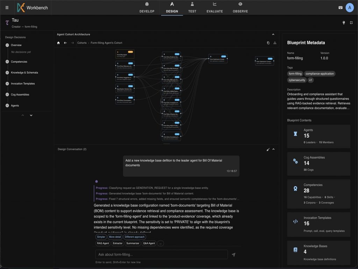Click the home icon in cohort breadcrumb
This screenshot has height=269, width=358.
coord(58,43)
